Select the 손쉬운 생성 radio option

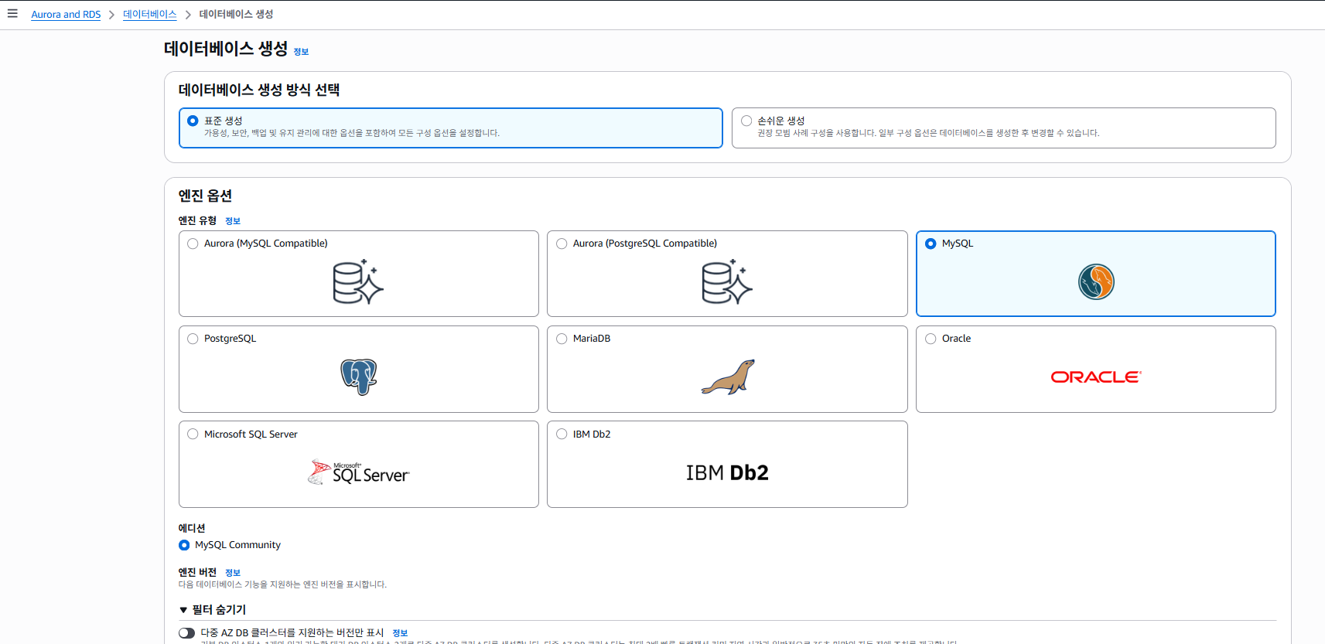coord(746,121)
